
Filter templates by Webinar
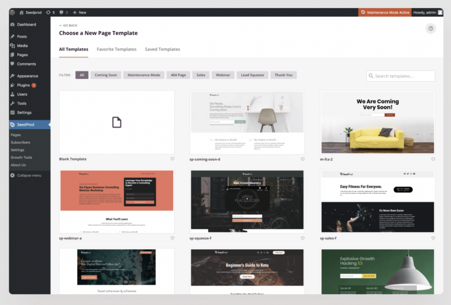(x=223, y=75)
